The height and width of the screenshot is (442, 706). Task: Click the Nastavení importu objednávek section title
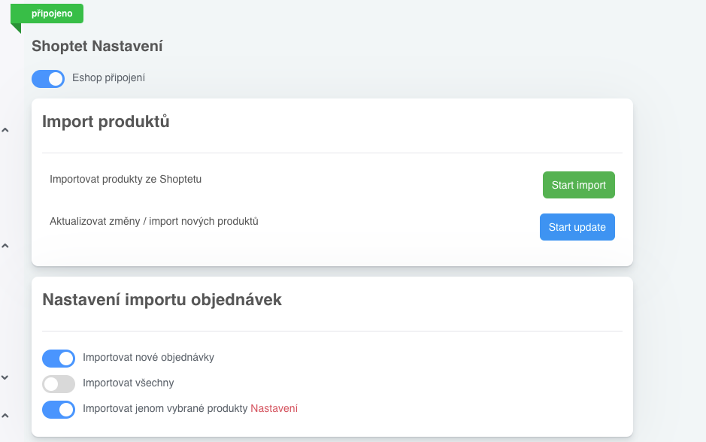point(162,300)
